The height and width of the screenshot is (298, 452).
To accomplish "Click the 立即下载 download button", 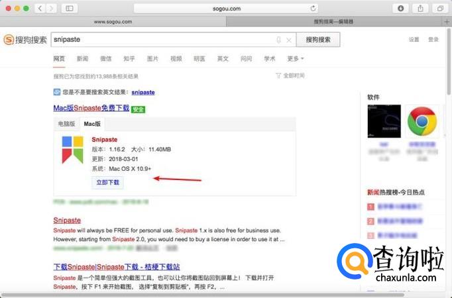I will click(x=107, y=182).
